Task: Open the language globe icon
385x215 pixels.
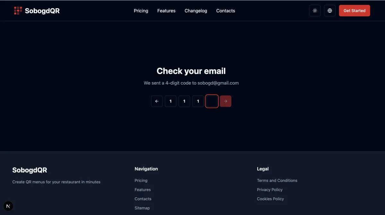Action: tap(329, 10)
